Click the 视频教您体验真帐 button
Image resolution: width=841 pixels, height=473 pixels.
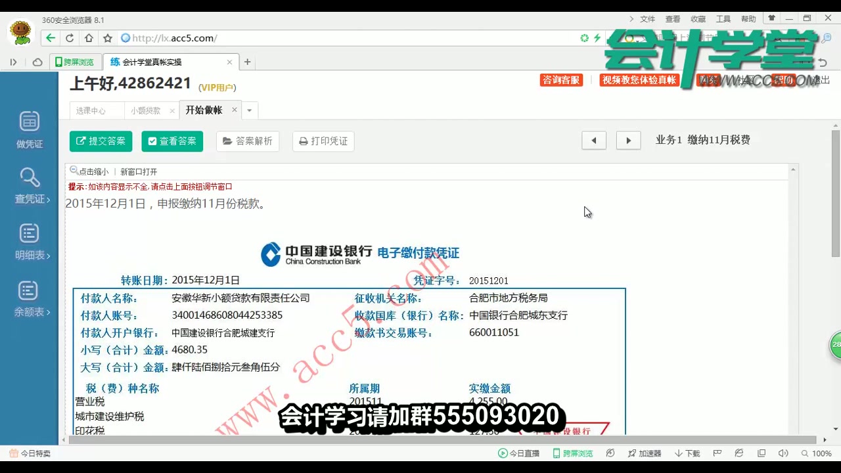pos(640,80)
